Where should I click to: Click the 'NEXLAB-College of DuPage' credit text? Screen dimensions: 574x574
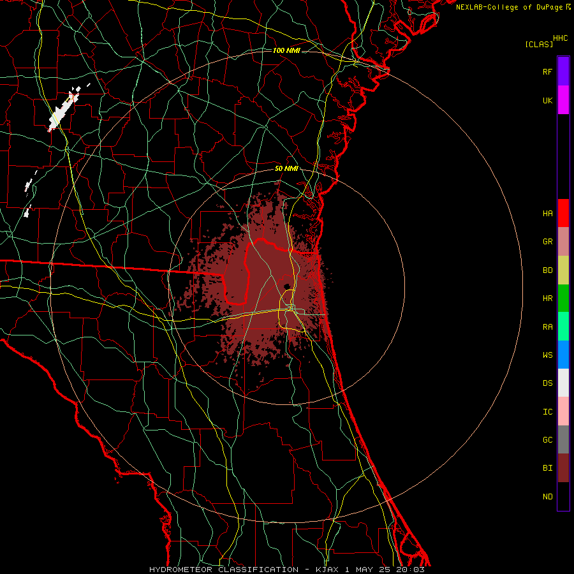click(509, 7)
